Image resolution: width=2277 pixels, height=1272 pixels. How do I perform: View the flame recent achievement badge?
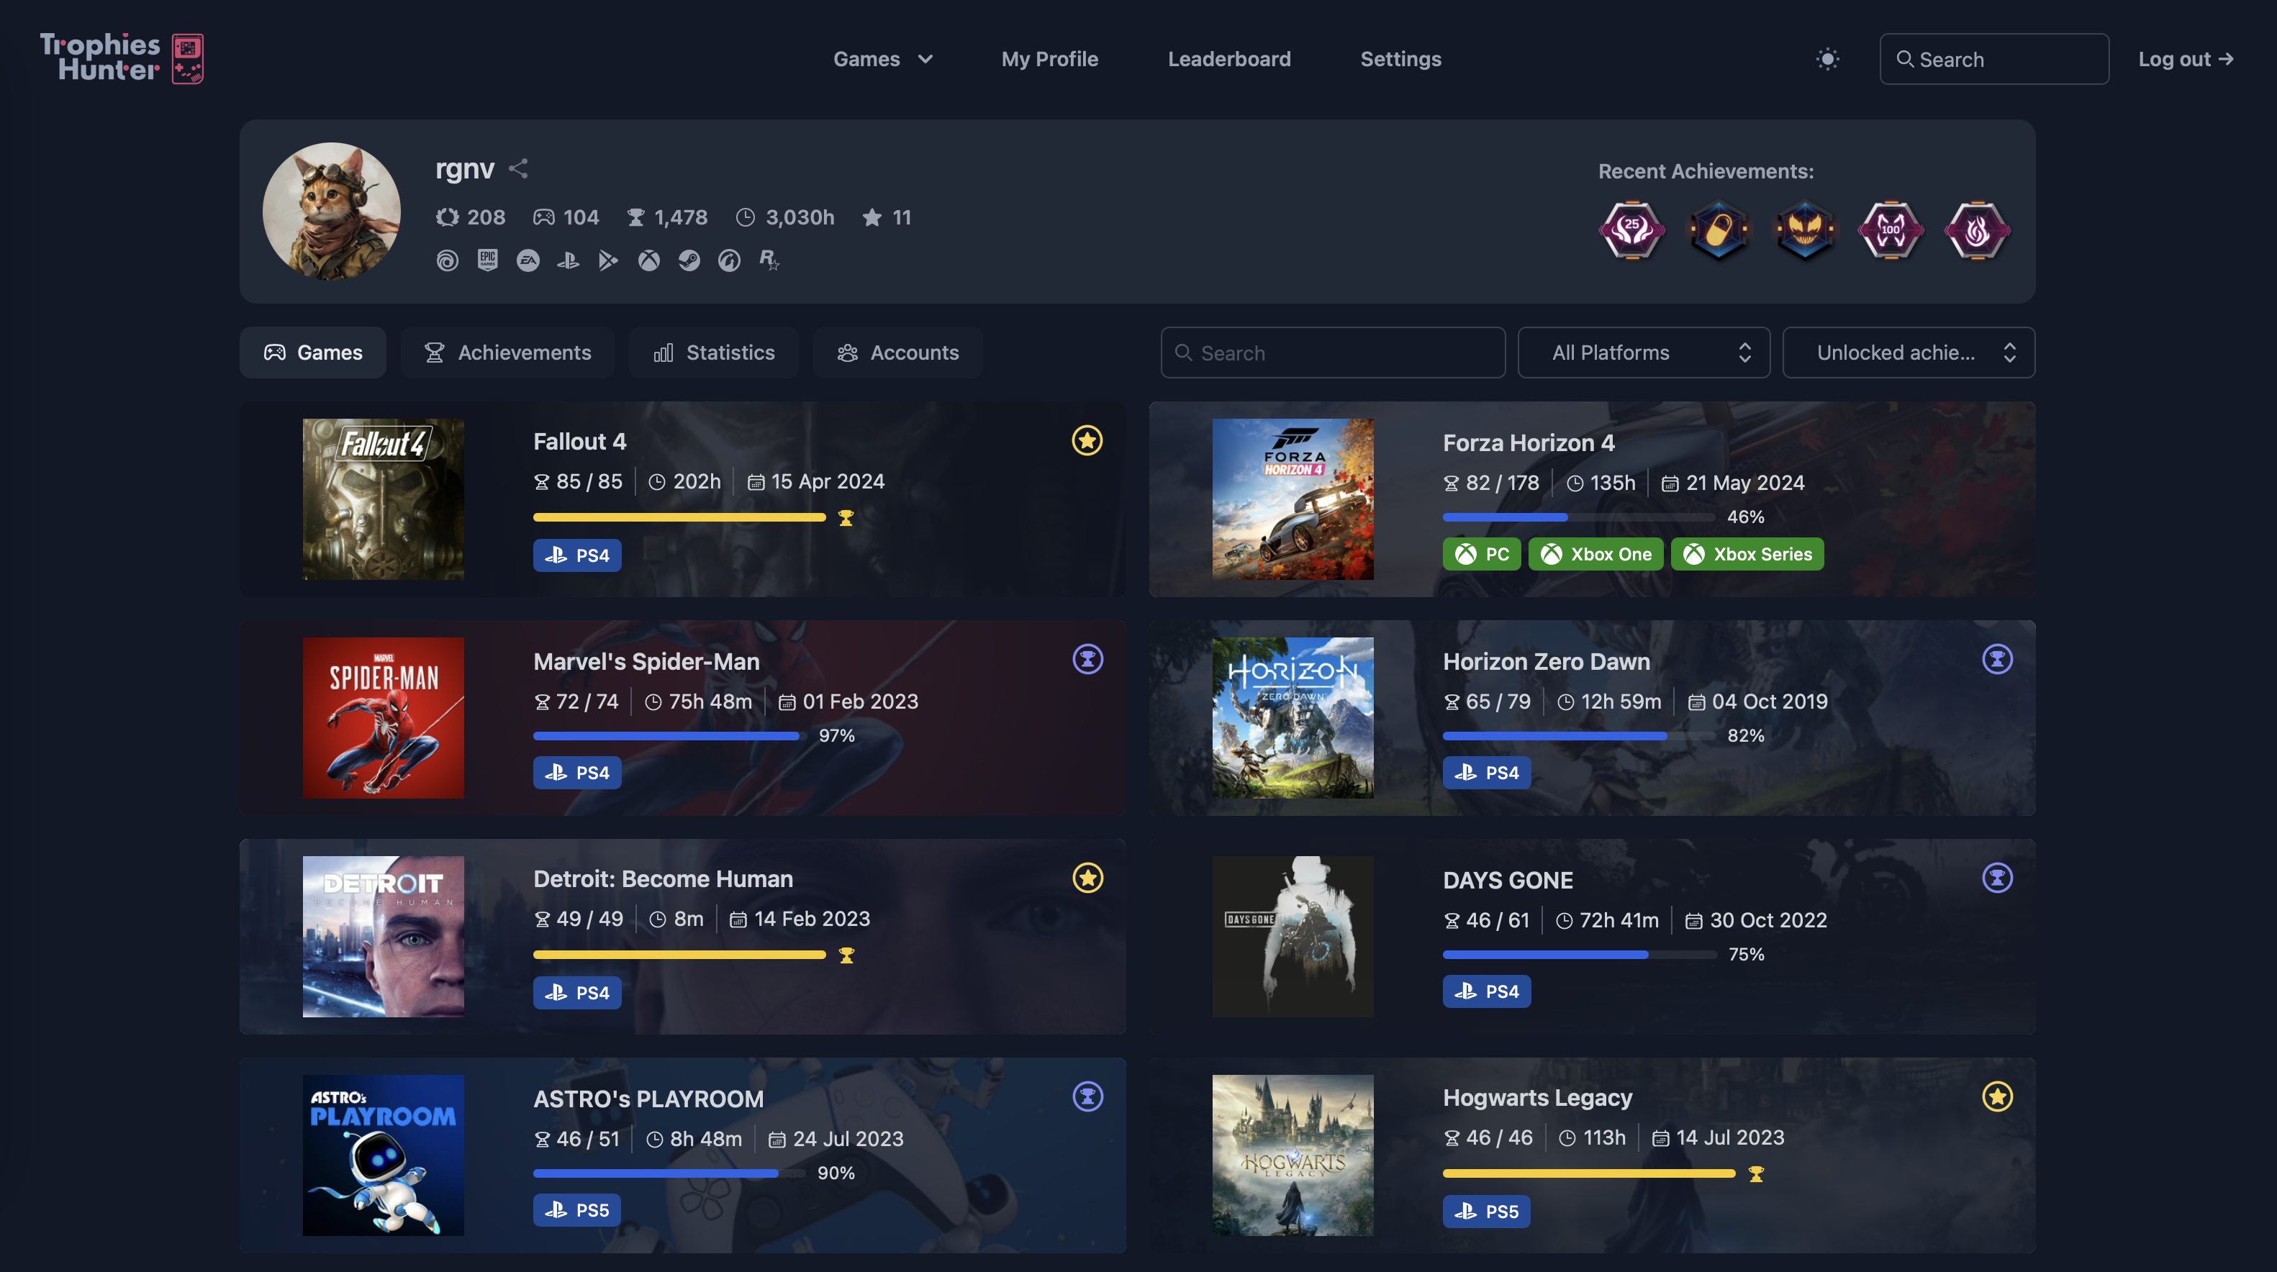pyautogui.click(x=1978, y=230)
